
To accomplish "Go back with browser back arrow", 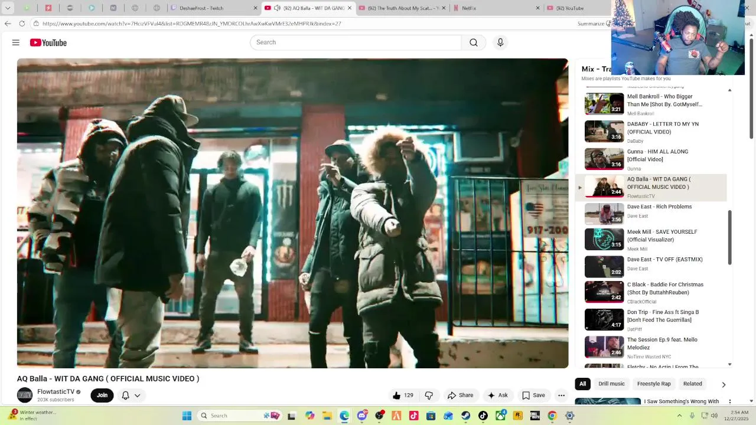I will (8, 24).
